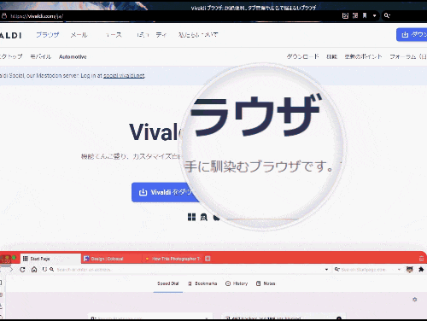
Task: Open the メール menu item
Action: [x=79, y=35]
